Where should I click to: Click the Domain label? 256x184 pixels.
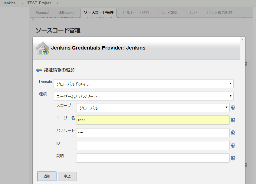pyautogui.click(x=45, y=81)
